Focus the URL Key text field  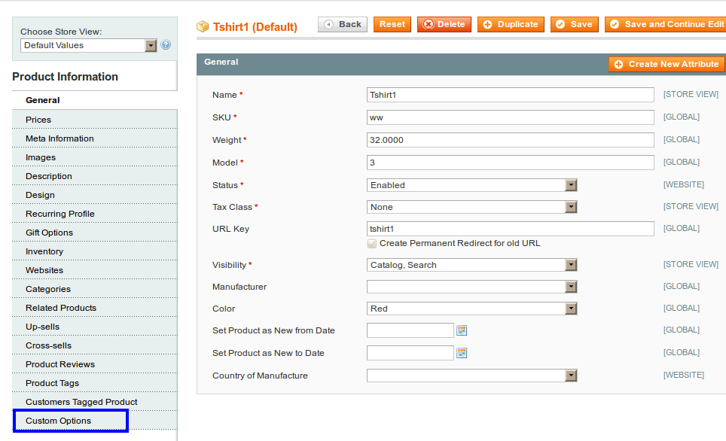[x=510, y=229]
